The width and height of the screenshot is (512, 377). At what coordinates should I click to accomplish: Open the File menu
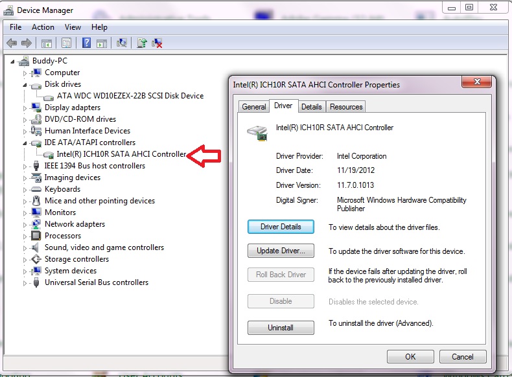point(16,27)
